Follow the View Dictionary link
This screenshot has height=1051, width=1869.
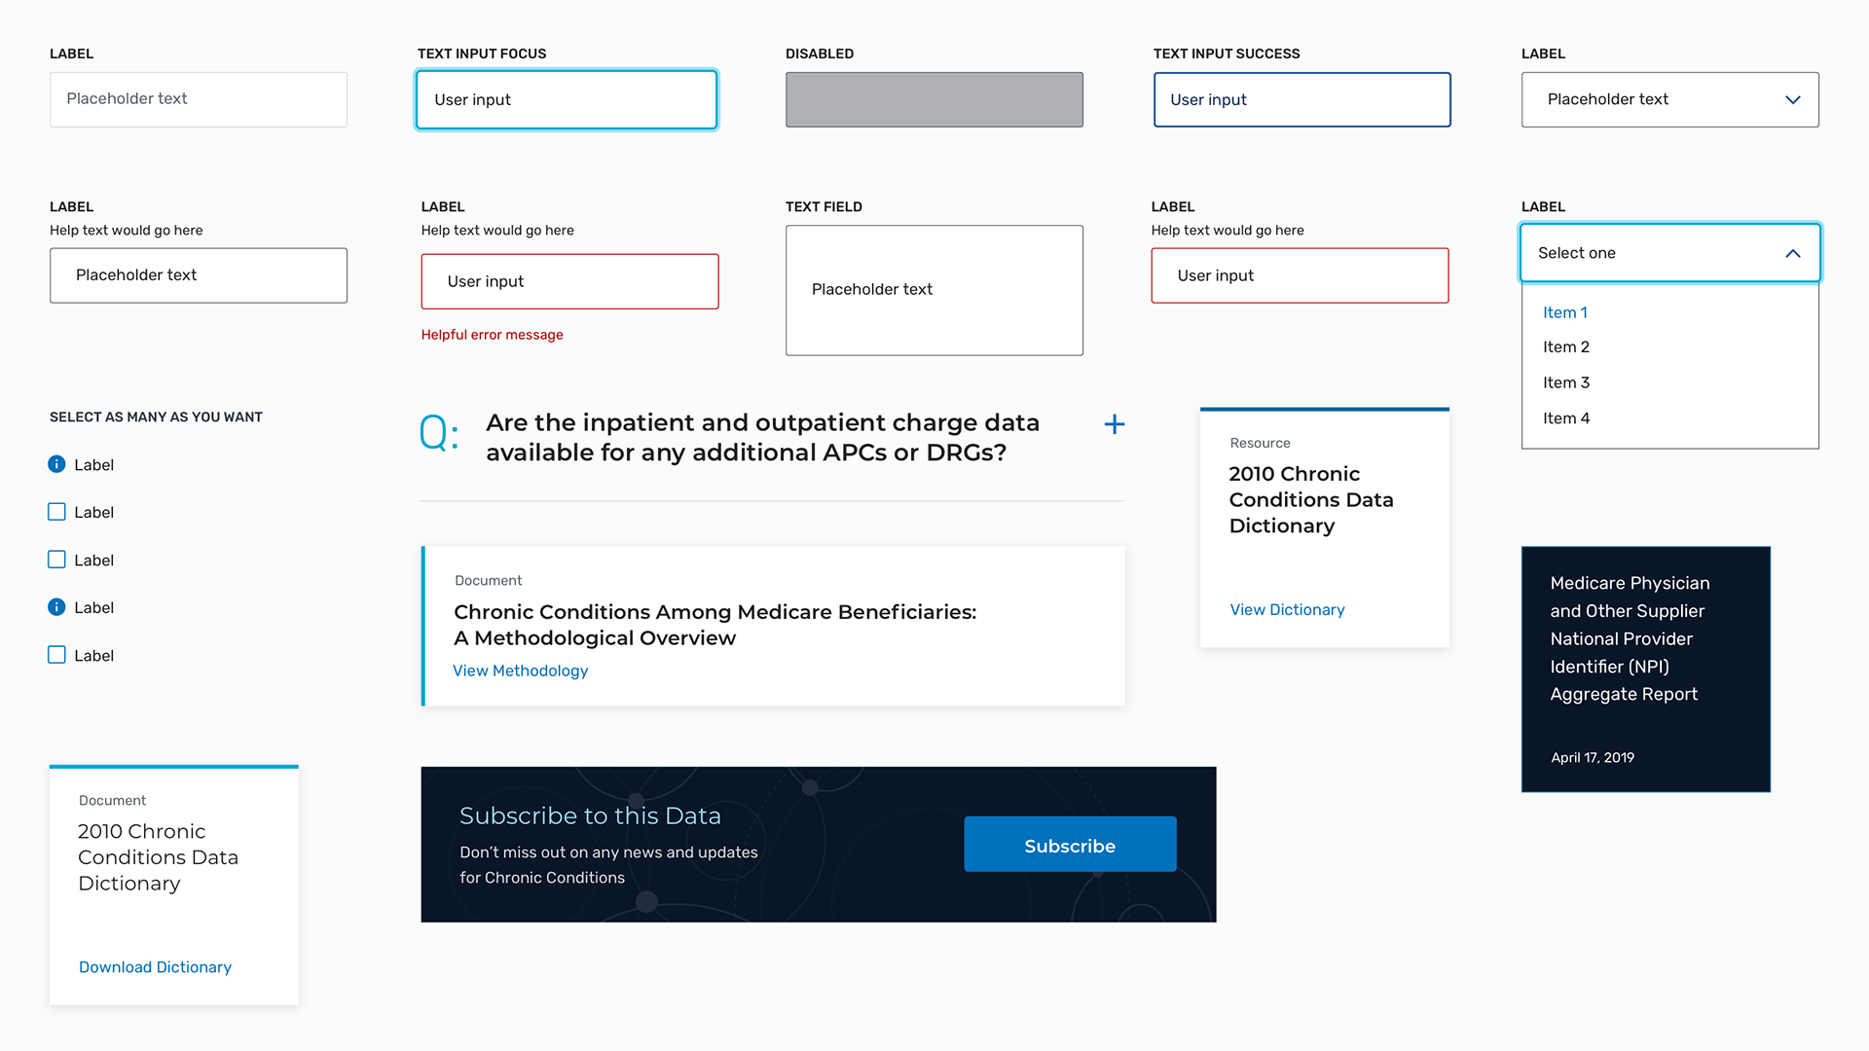click(x=1287, y=609)
